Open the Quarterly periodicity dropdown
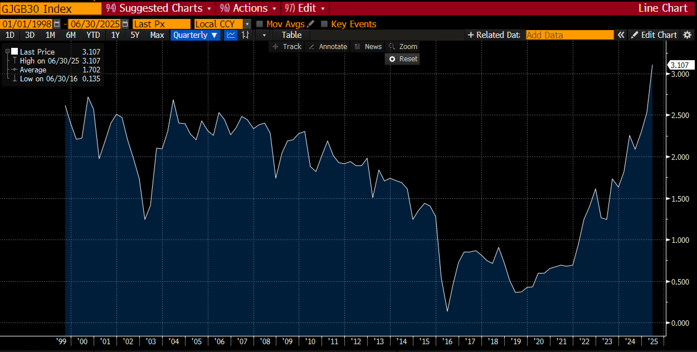697x352 pixels. [x=195, y=35]
